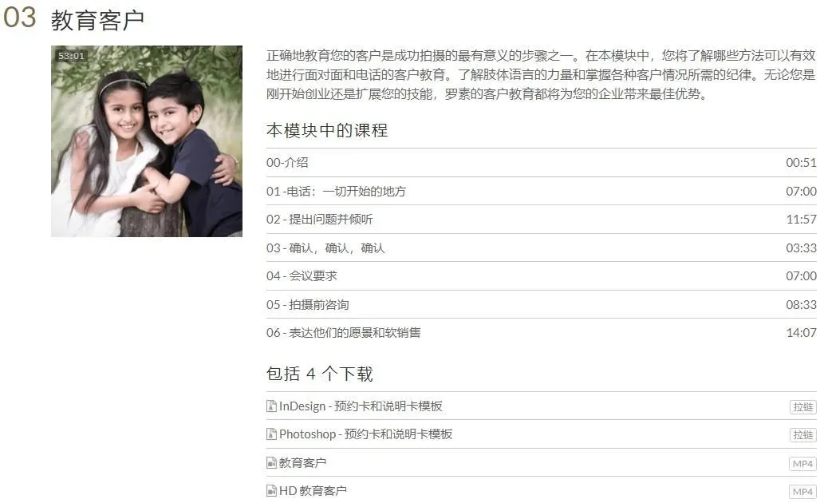Download Photoshop - 预约卡和说明卡模板
The width and height of the screenshot is (820, 503).
coord(365,434)
